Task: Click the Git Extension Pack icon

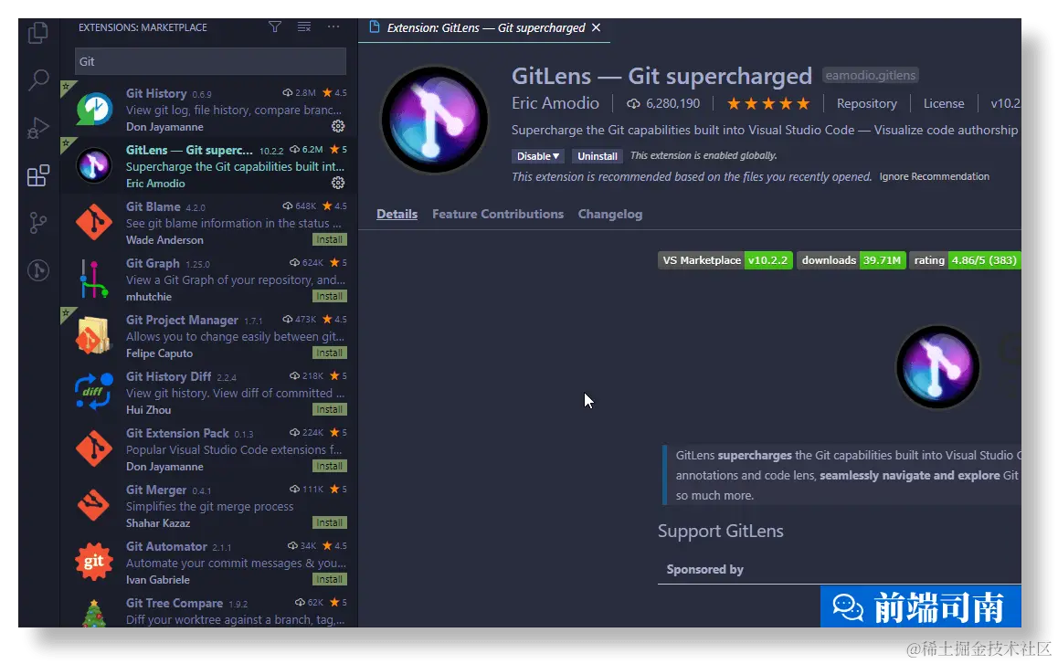Action: (94, 448)
